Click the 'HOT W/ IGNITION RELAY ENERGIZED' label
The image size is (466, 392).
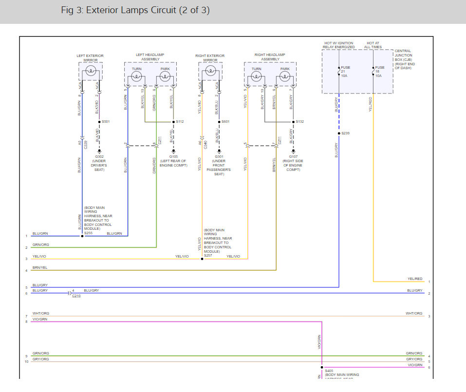[339, 45]
